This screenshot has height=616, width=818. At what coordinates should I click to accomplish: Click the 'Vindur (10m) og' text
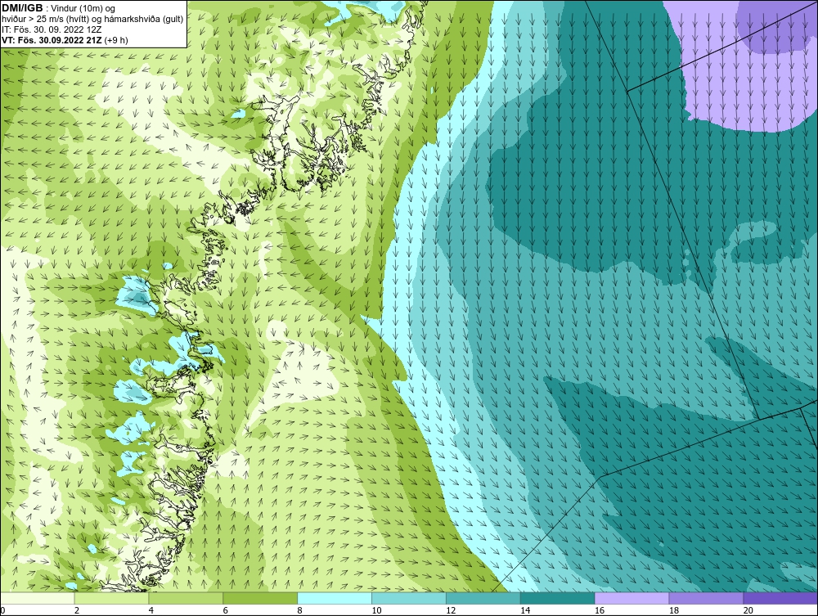tap(83, 8)
